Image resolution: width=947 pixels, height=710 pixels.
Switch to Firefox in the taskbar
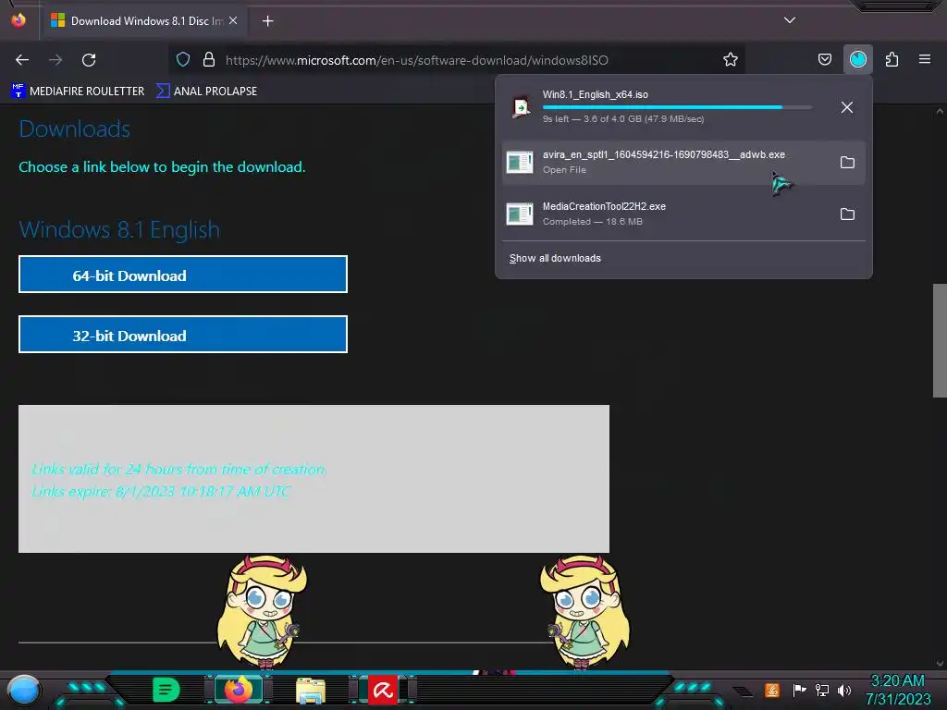(239, 690)
